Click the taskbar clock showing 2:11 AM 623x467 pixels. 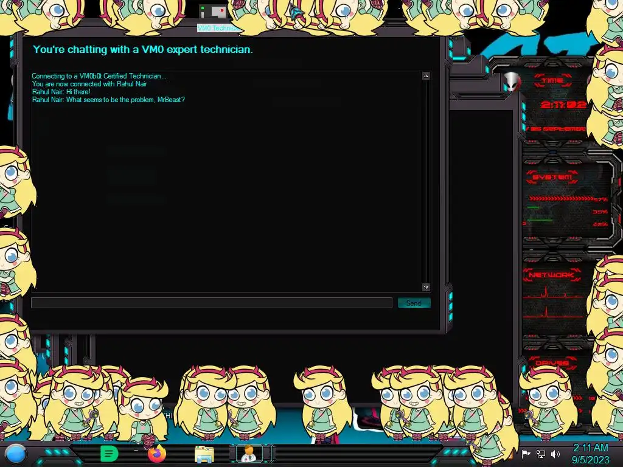point(590,454)
